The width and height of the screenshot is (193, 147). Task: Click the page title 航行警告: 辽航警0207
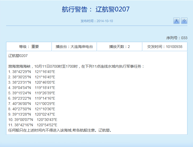[96, 9]
